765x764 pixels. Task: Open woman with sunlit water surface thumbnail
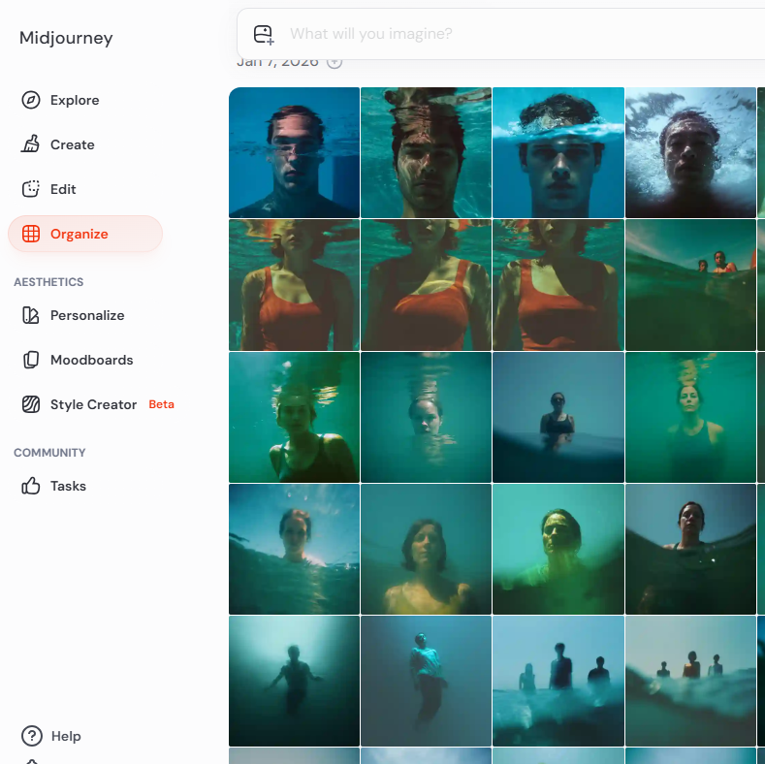[294, 549]
